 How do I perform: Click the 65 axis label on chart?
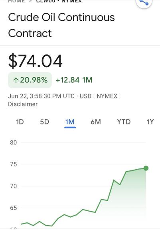[x=13, y=208]
